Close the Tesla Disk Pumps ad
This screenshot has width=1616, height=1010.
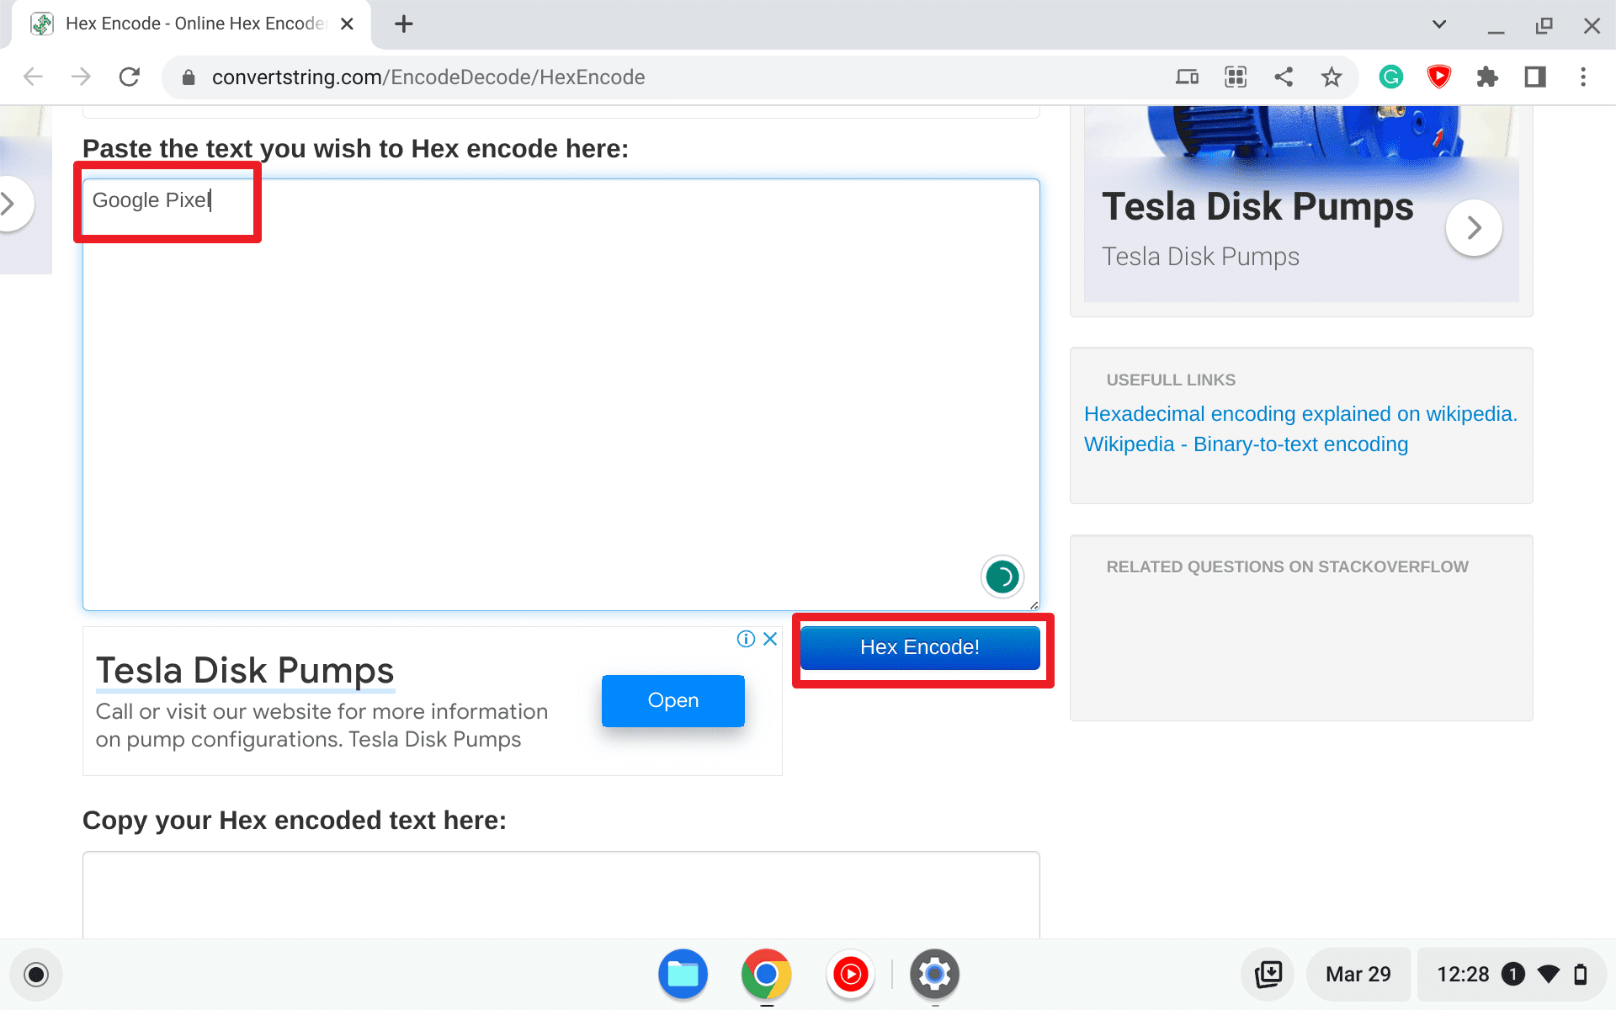[770, 639]
